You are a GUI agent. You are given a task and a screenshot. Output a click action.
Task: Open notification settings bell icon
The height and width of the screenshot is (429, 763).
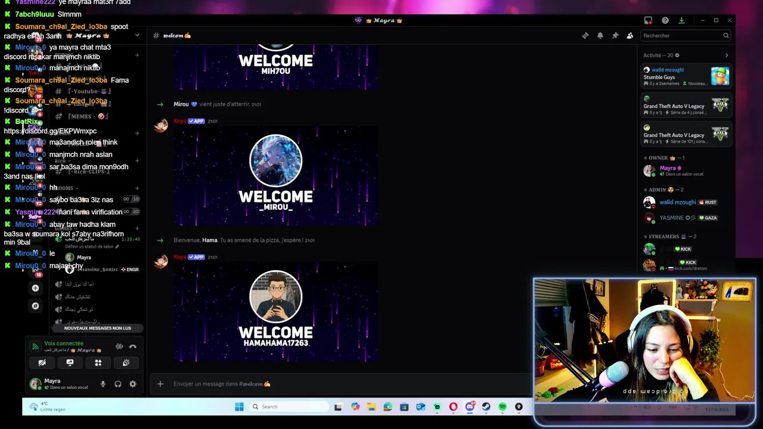click(x=600, y=36)
